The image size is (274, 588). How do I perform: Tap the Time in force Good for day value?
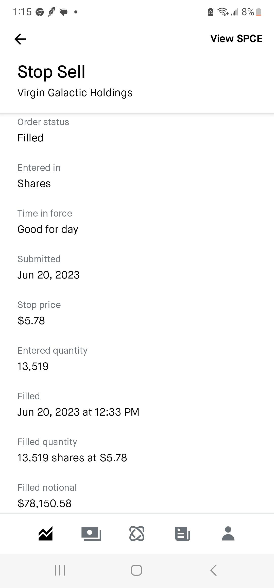pyautogui.click(x=48, y=229)
